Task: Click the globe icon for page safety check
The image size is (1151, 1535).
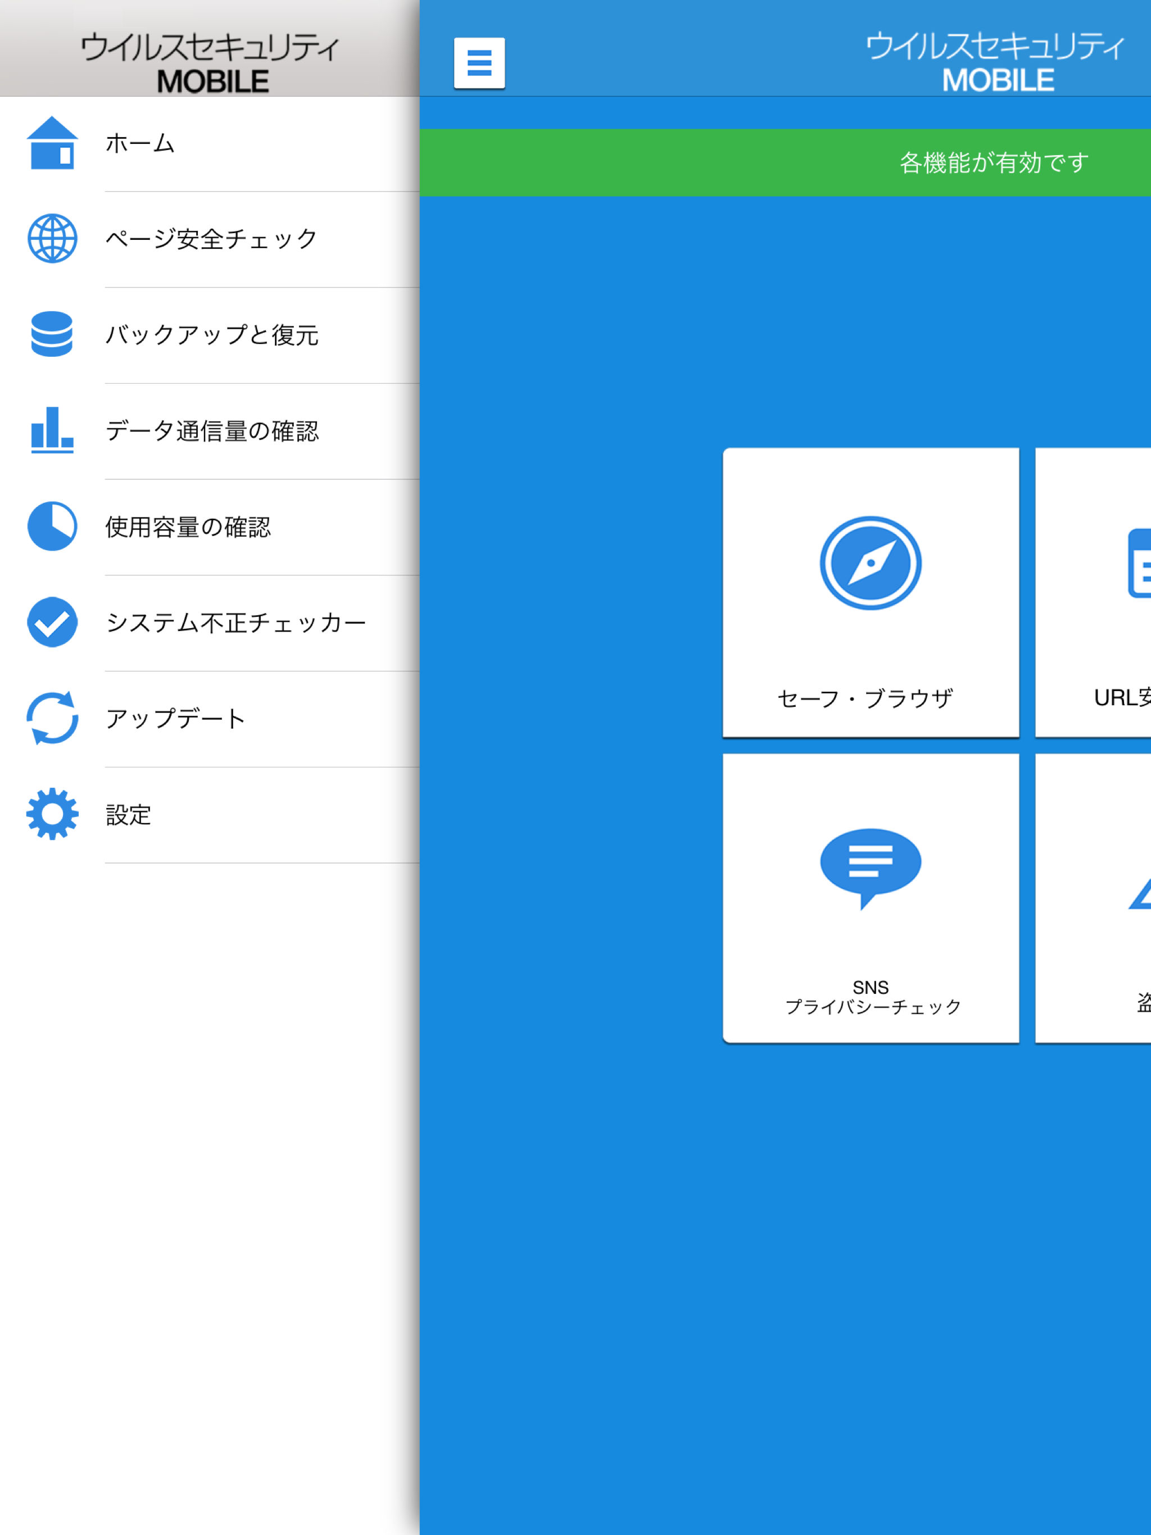Action: 52,239
